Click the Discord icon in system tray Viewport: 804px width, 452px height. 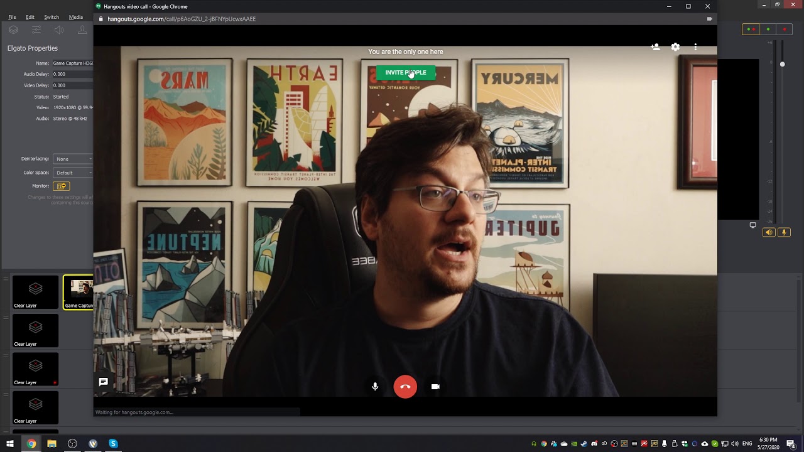coord(594,444)
